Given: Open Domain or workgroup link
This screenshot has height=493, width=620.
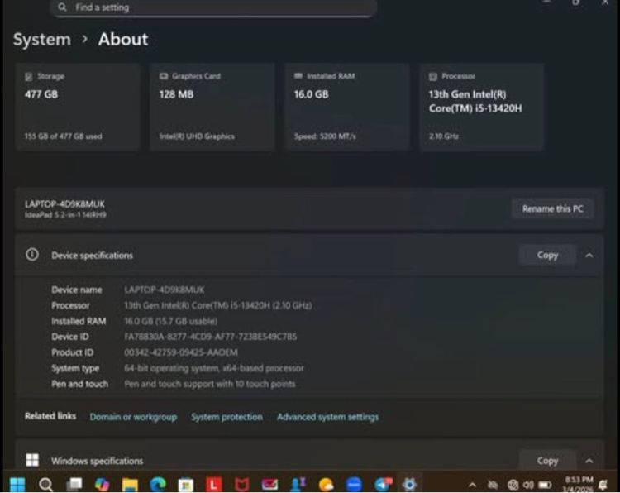Looking at the screenshot, I should (133, 417).
